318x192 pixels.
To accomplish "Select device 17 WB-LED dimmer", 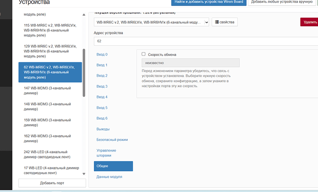I will click(50, 170).
